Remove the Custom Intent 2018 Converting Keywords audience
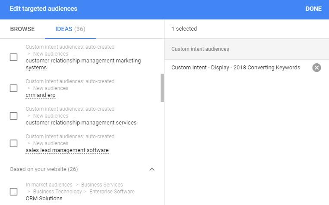 [x=316, y=68]
